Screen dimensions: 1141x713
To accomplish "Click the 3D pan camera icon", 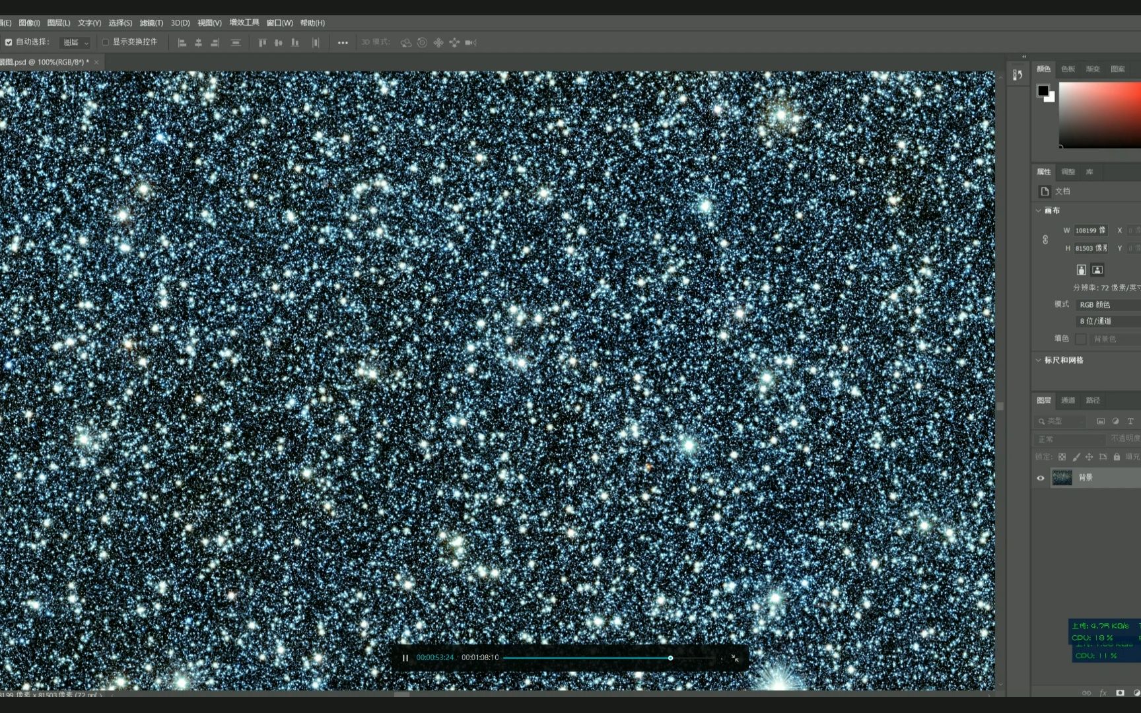I will (x=438, y=42).
